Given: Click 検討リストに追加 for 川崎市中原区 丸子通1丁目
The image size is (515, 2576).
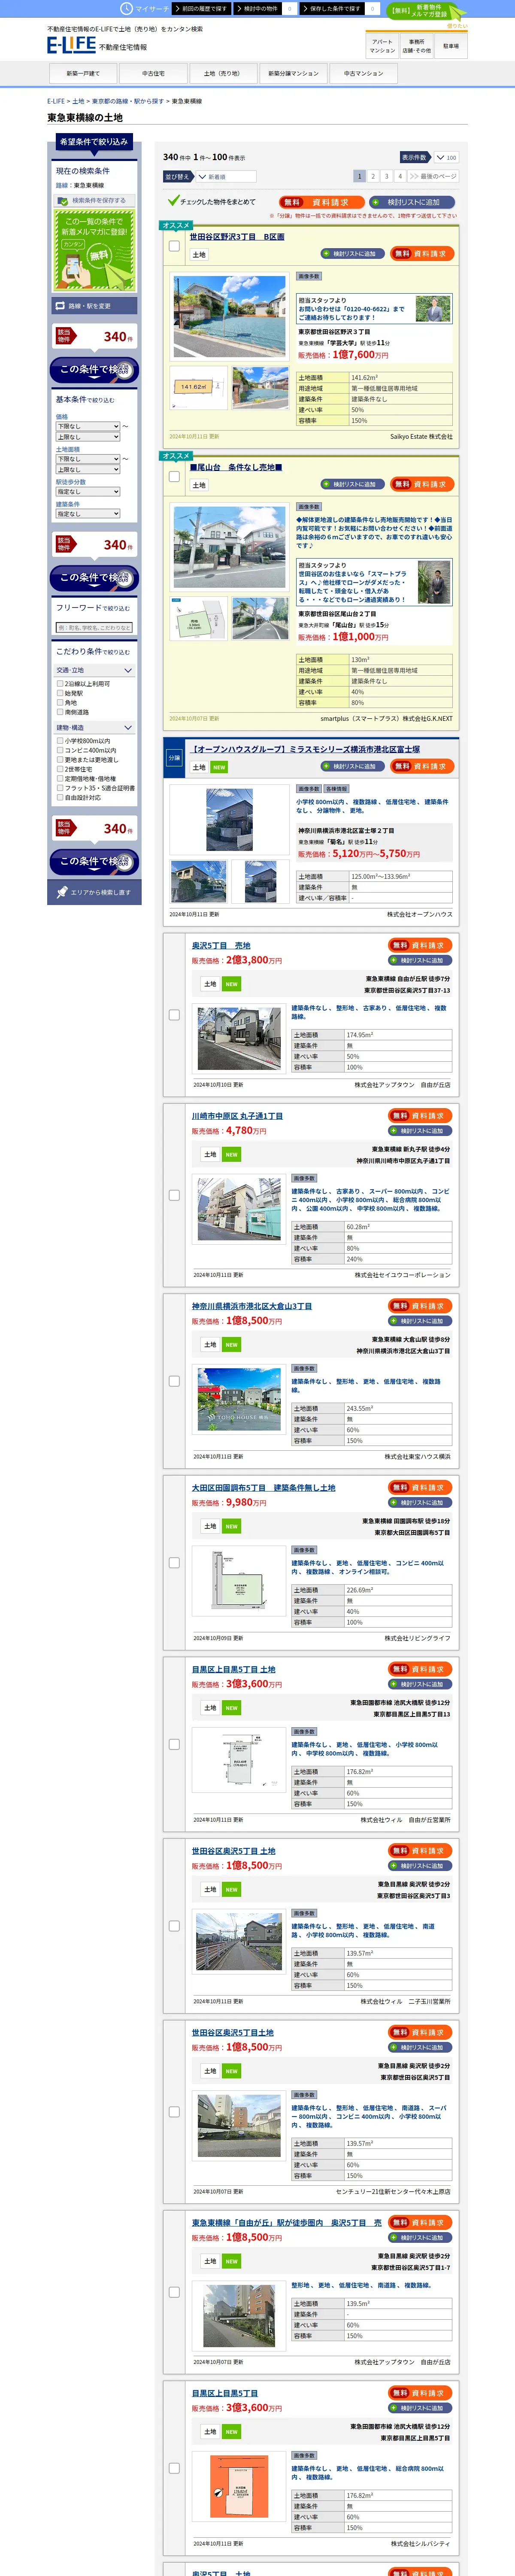Looking at the screenshot, I should (421, 1131).
